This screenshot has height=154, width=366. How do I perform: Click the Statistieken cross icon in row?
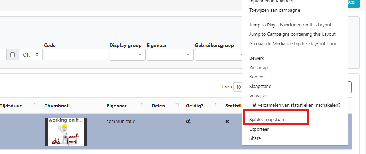pyautogui.click(x=227, y=122)
